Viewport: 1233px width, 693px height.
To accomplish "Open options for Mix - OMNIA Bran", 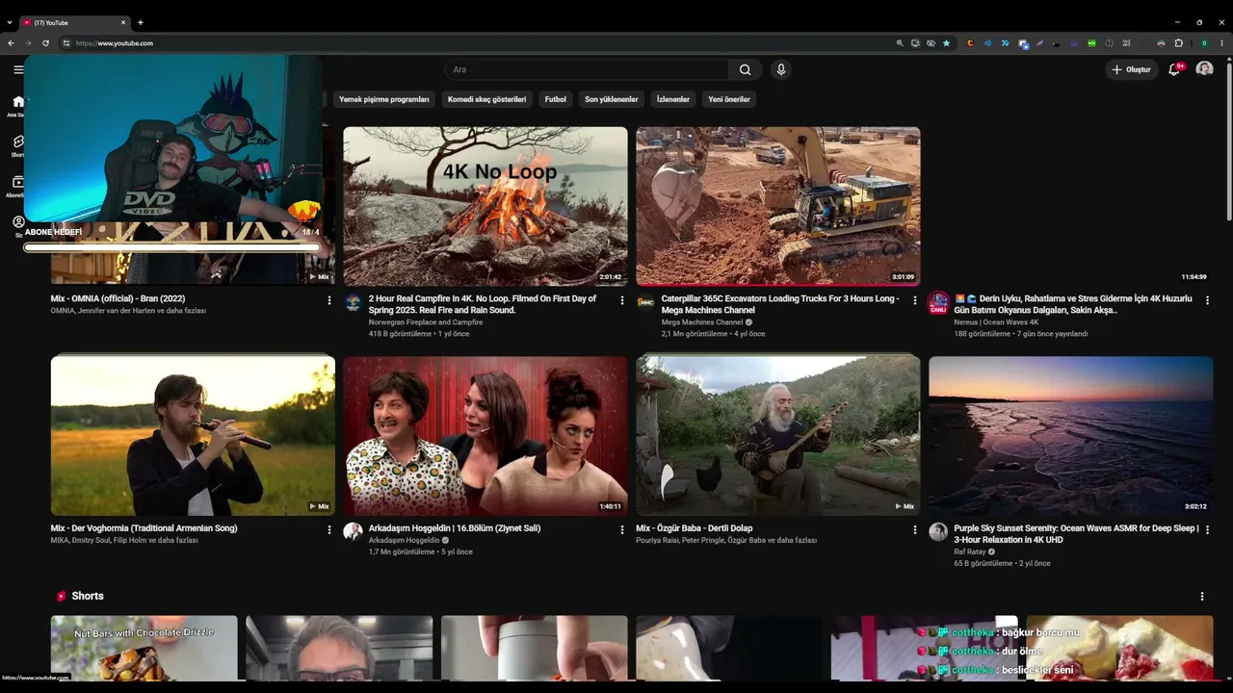I will coord(329,300).
